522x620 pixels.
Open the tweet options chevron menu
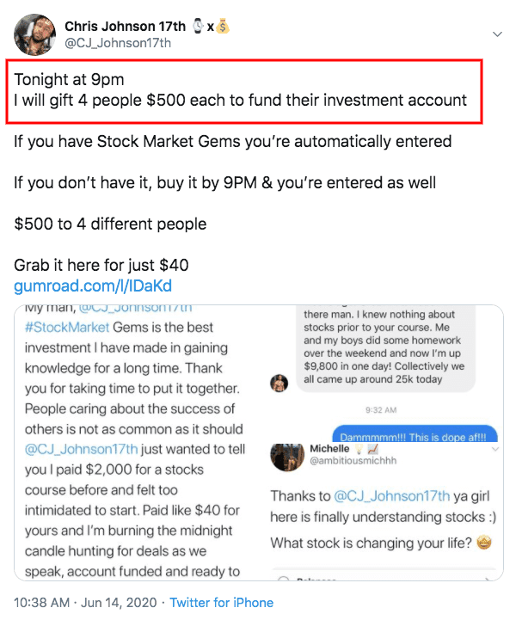tap(496, 34)
